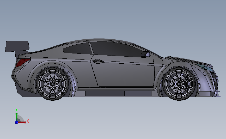
Task: Click the blue Z axis ball of the triad
Action: click(17, 122)
